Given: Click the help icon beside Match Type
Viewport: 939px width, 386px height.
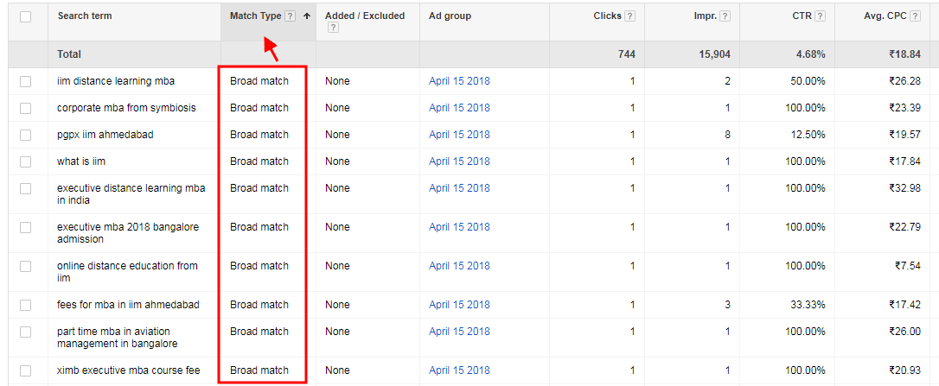Looking at the screenshot, I should 291,16.
